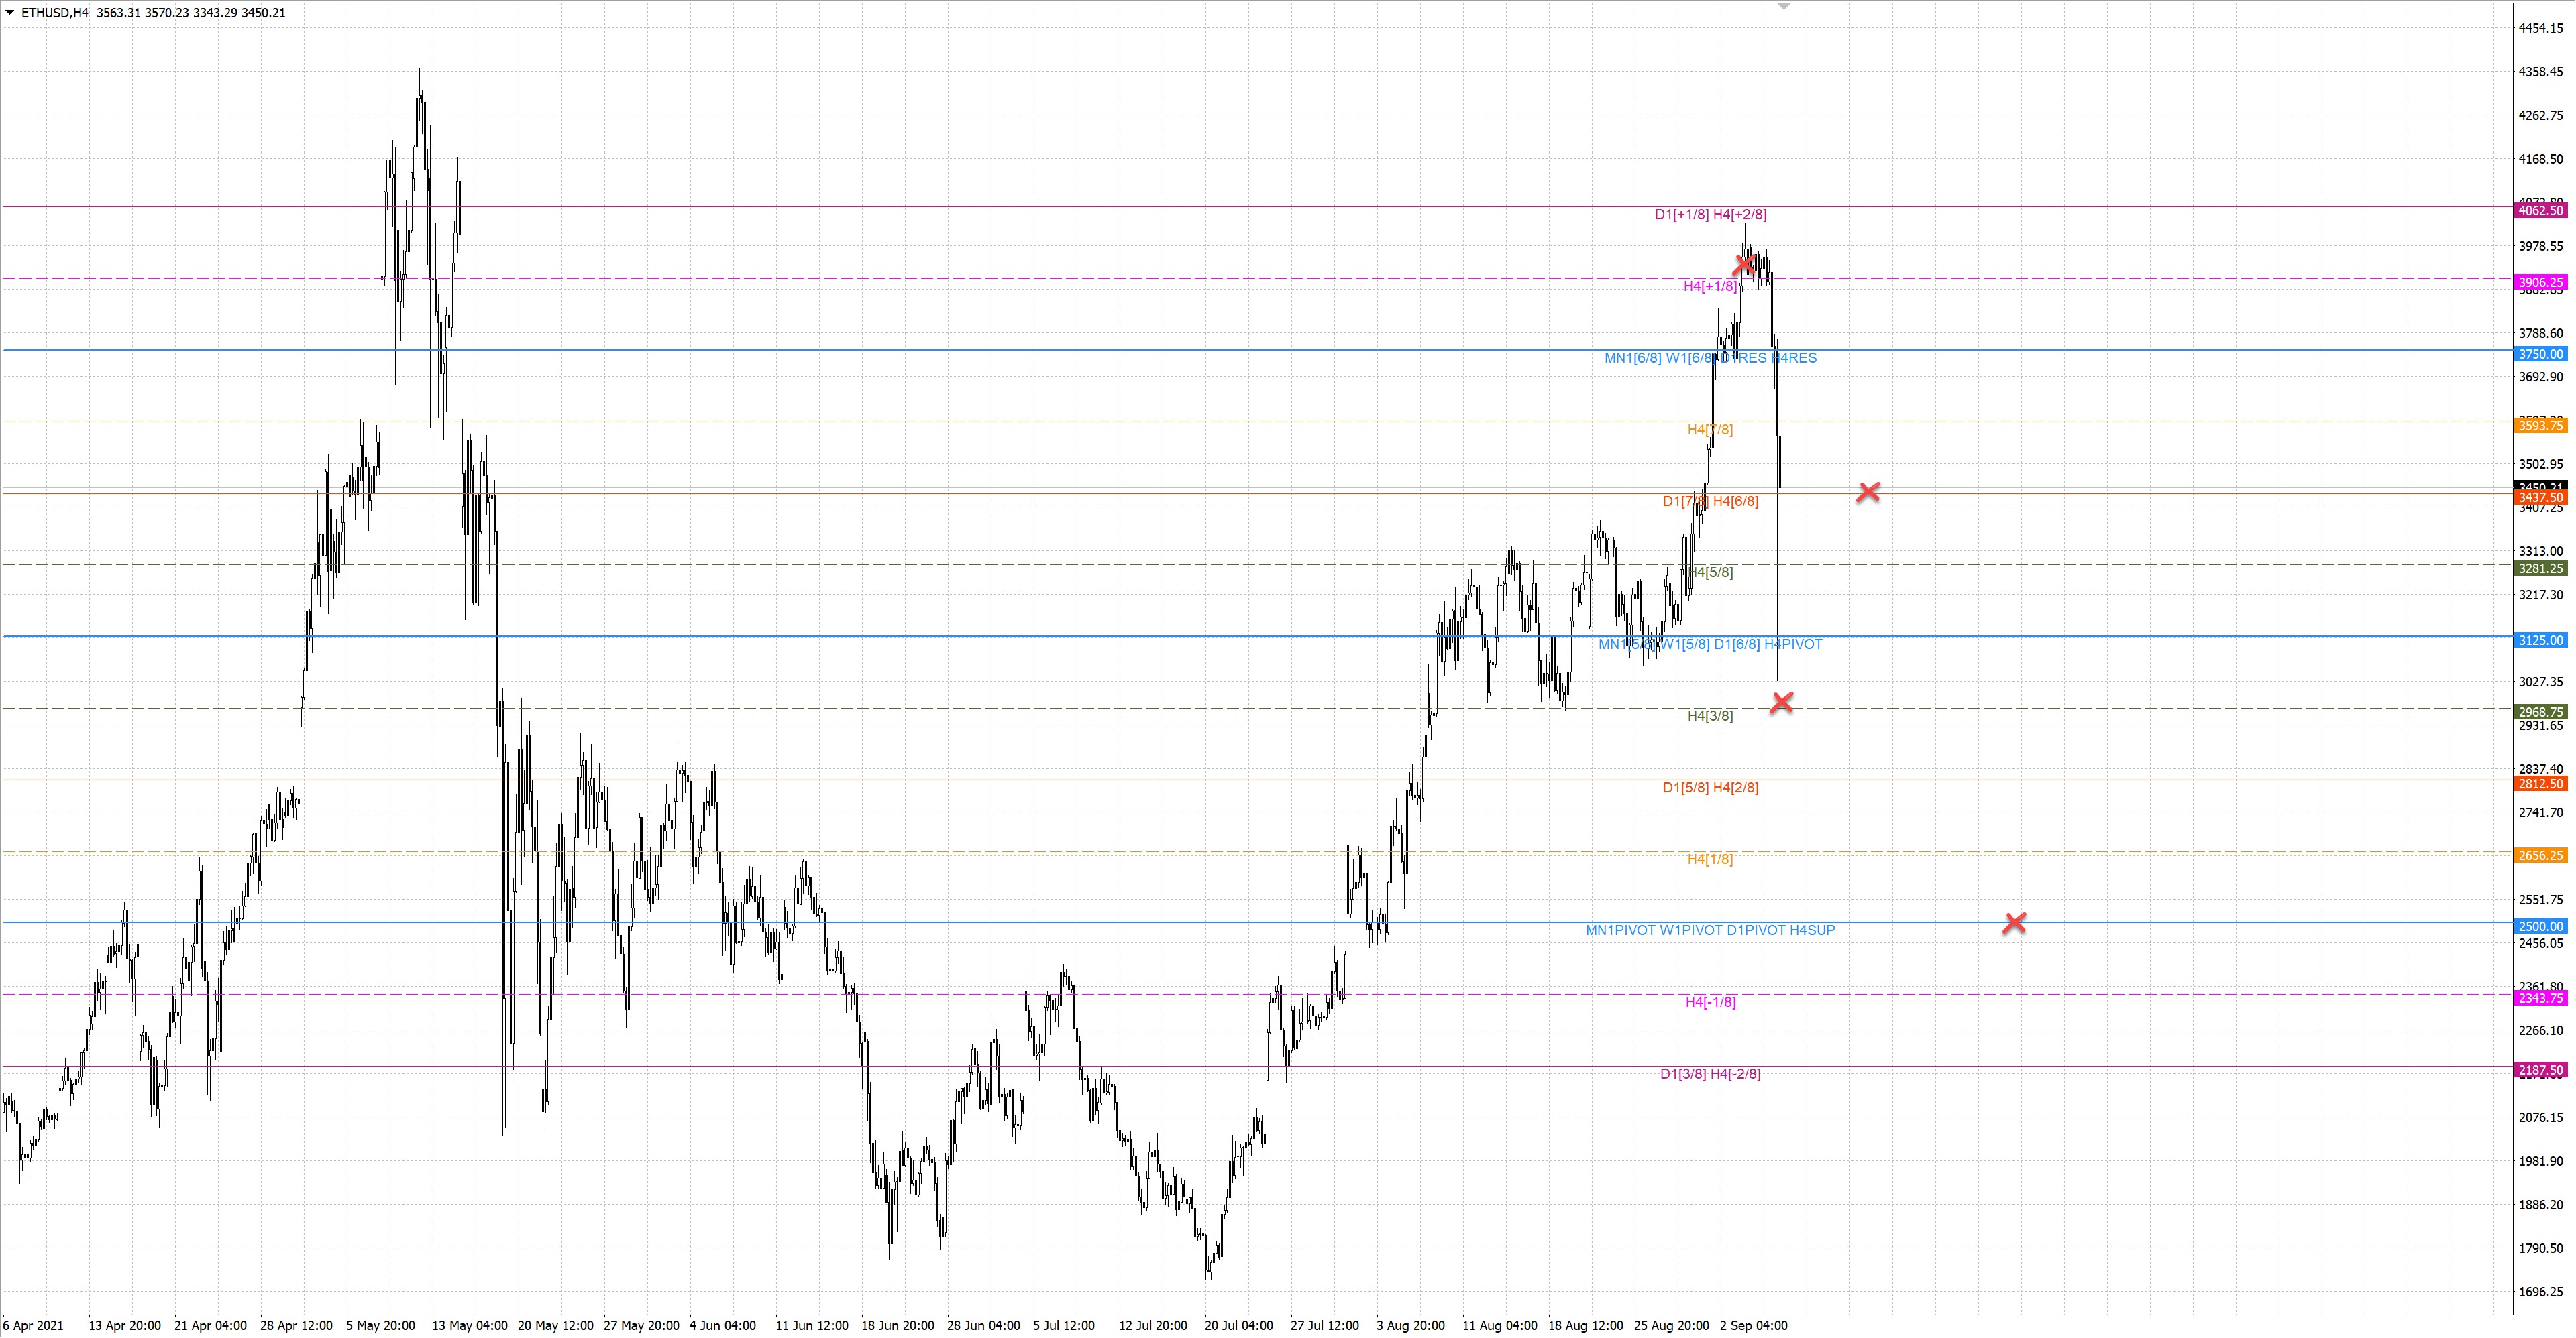Click the red X marker near the 3978 peak
This screenshot has width=2576, height=1338.
[x=1744, y=264]
